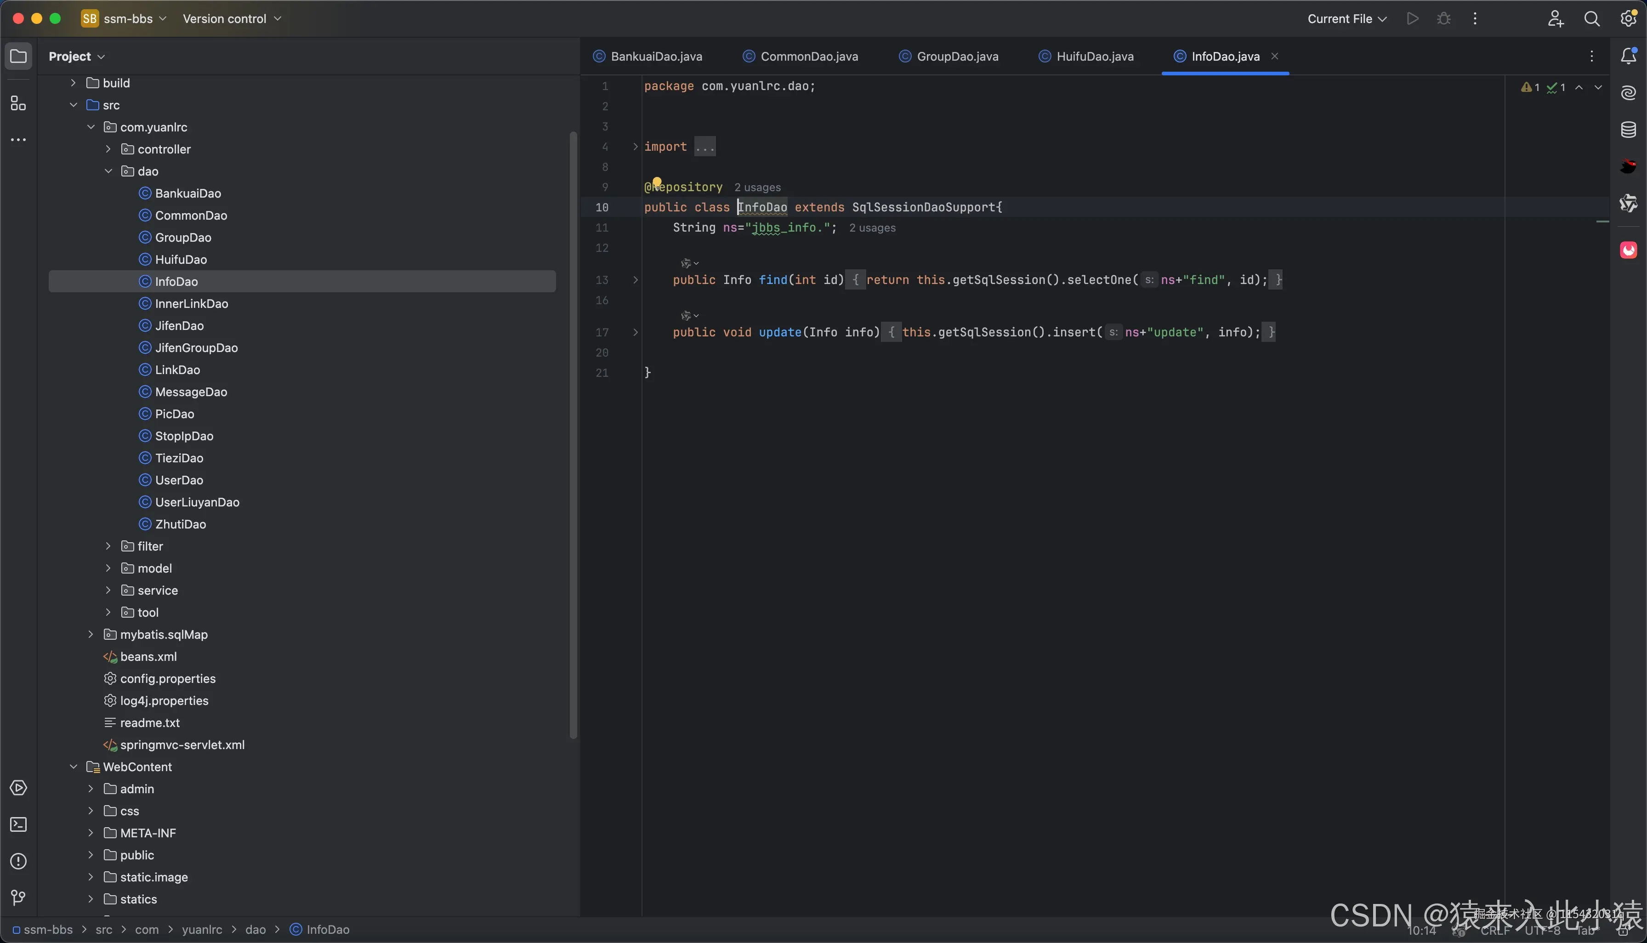The height and width of the screenshot is (943, 1647).
Task: Click the intention lightbulb on line 9
Action: coord(657,182)
